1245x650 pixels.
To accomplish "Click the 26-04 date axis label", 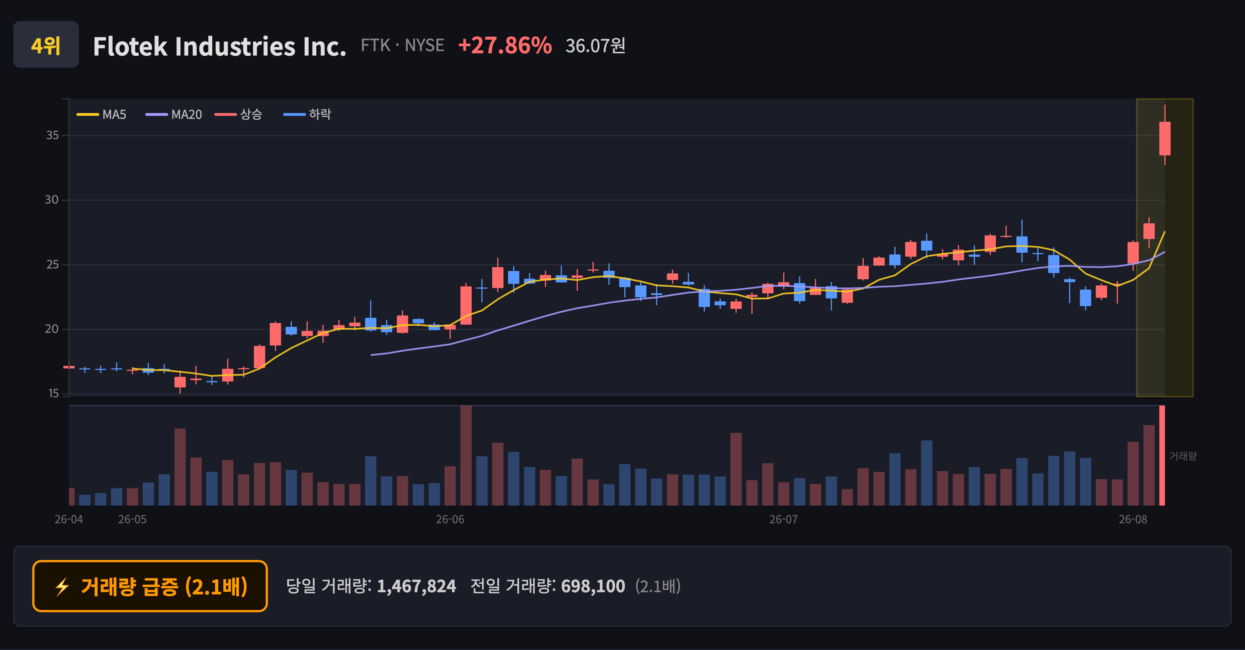I will point(69,519).
